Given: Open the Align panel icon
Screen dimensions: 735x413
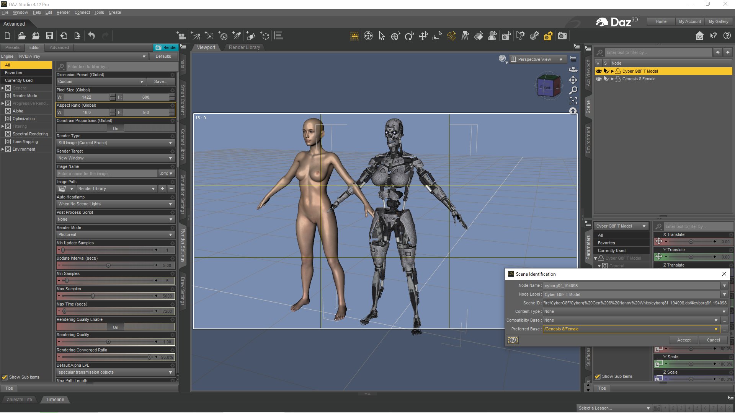Looking at the screenshot, I should point(279,36).
